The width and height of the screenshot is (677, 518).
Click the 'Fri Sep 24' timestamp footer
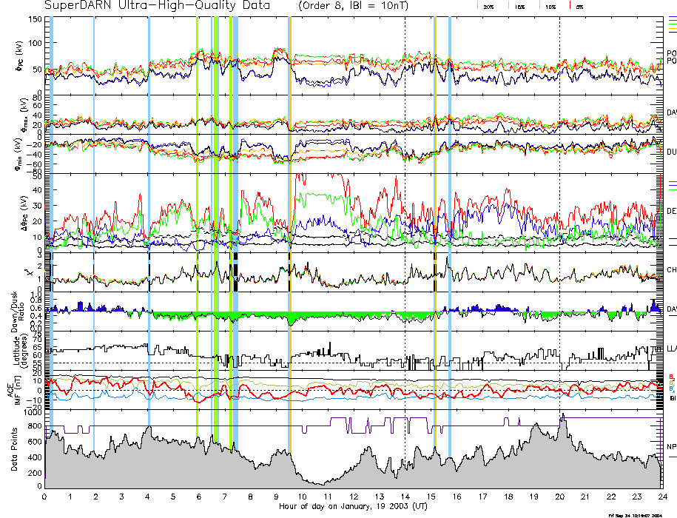[635, 515]
